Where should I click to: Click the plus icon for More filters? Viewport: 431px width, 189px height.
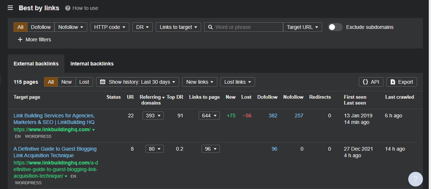point(20,39)
